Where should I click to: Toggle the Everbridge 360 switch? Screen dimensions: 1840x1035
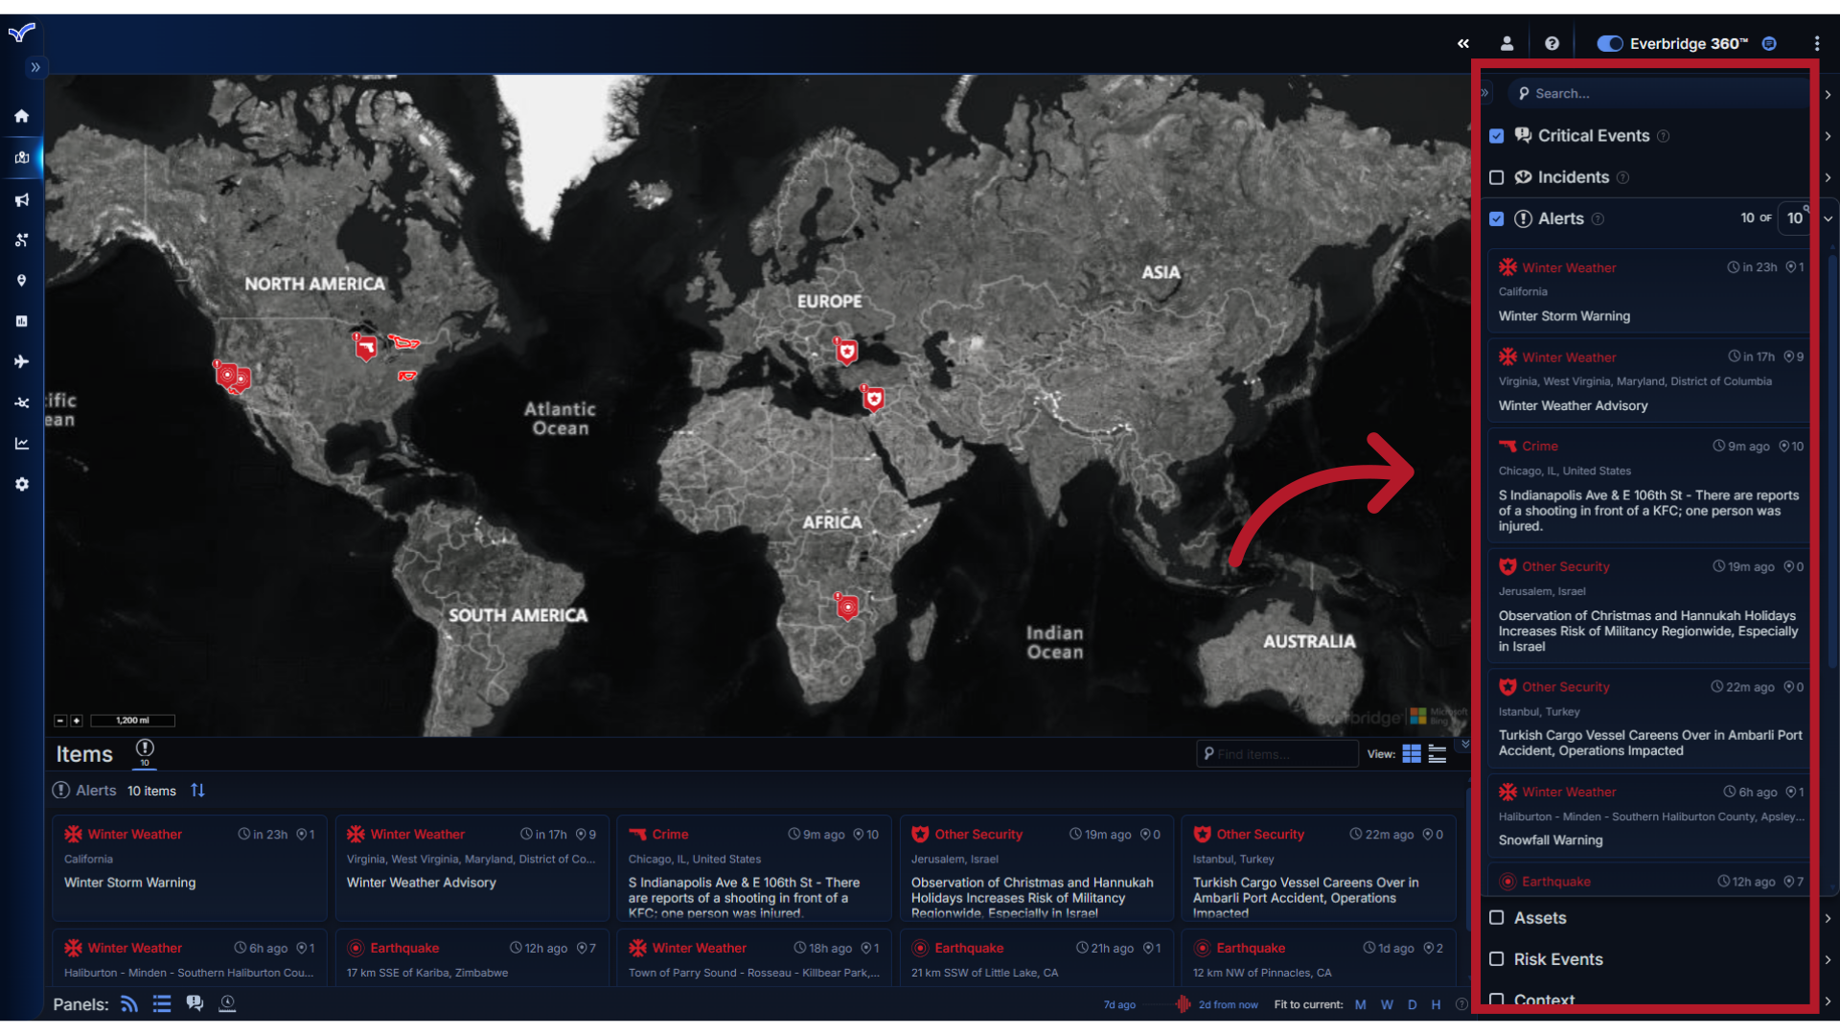tap(1605, 43)
